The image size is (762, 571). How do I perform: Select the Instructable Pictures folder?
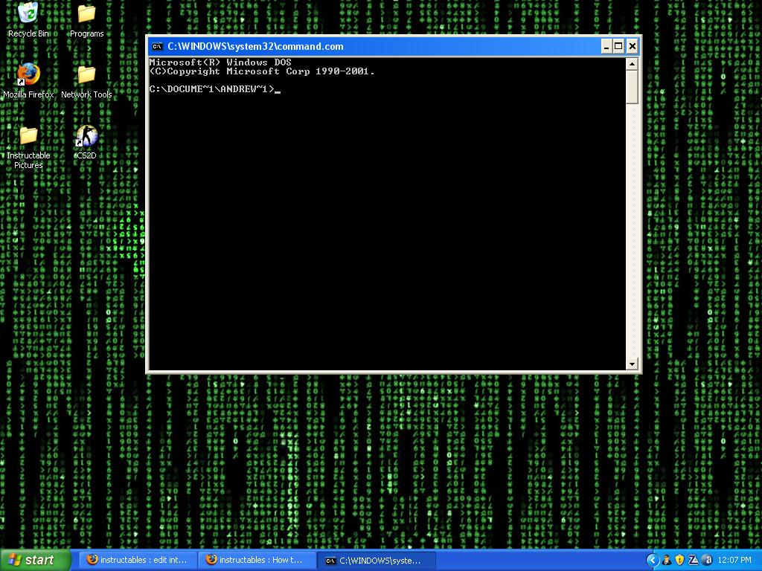click(28, 146)
